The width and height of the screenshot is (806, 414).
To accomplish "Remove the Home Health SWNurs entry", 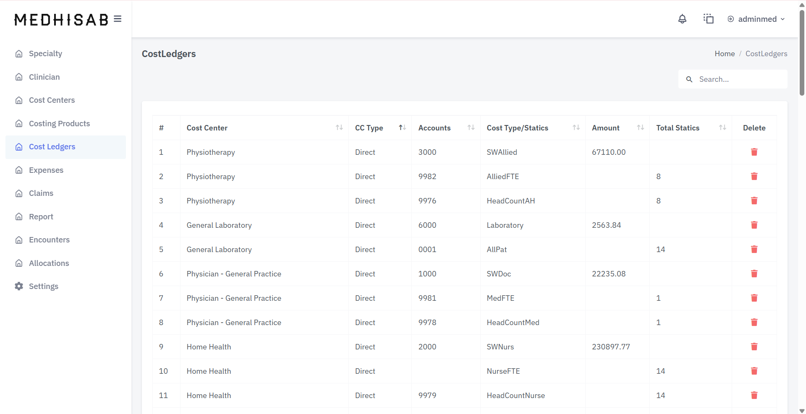I will point(754,346).
